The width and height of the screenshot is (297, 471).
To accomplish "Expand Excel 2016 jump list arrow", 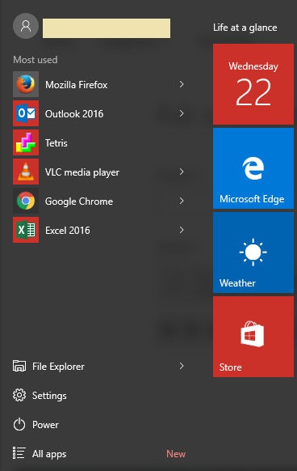I will (x=182, y=230).
